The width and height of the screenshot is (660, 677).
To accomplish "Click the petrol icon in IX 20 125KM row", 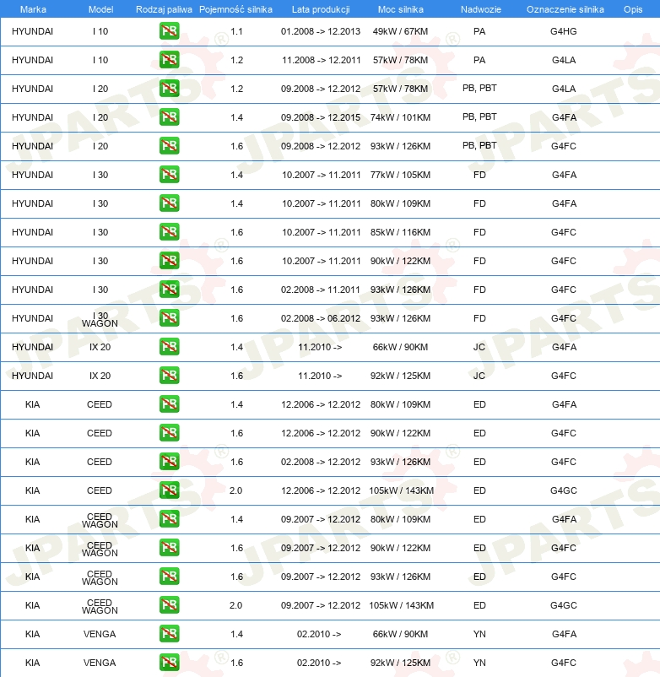I will coord(169,376).
